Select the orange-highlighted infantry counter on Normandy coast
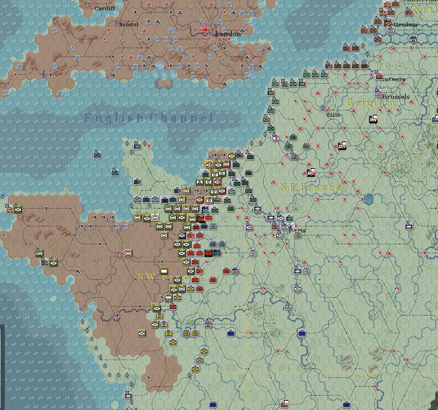Screen dimensions: 438x410 [209, 164]
